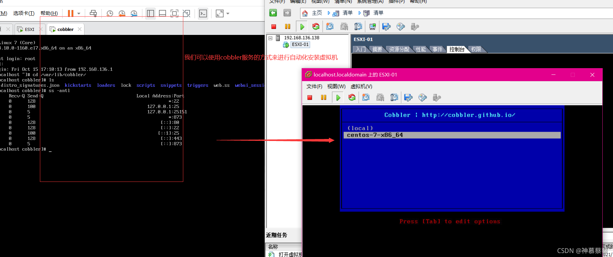Select the cobbler tab in Workstation
This screenshot has height=257, width=613.
click(x=65, y=29)
